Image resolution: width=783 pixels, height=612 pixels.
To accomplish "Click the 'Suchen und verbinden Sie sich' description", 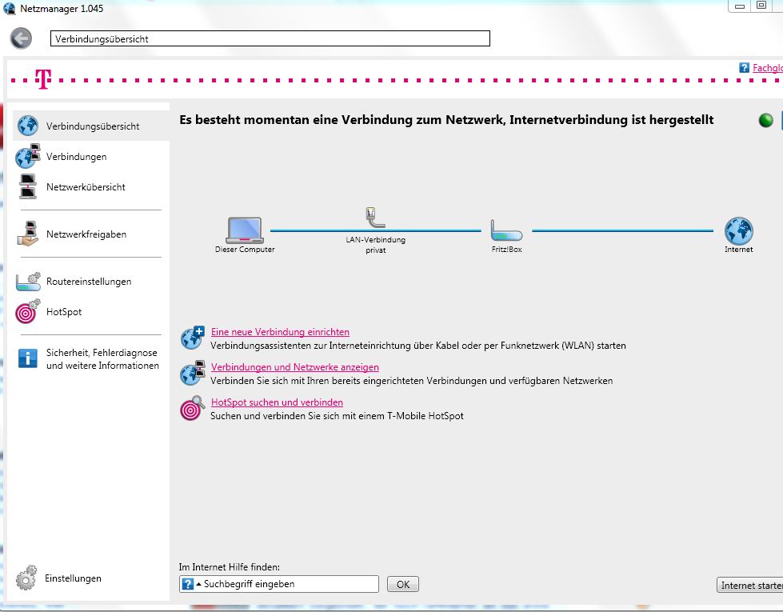I will coord(337,416).
